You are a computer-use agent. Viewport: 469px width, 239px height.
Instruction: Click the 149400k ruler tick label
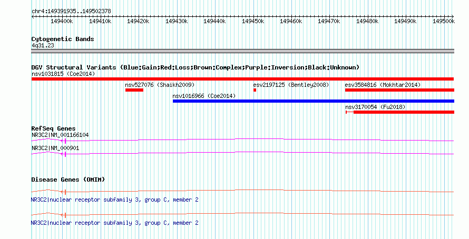(x=62, y=21)
